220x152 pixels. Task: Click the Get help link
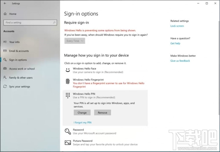tap(175, 43)
